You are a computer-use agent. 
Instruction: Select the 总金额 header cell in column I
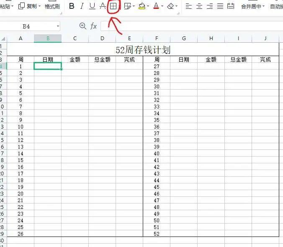click(x=238, y=59)
